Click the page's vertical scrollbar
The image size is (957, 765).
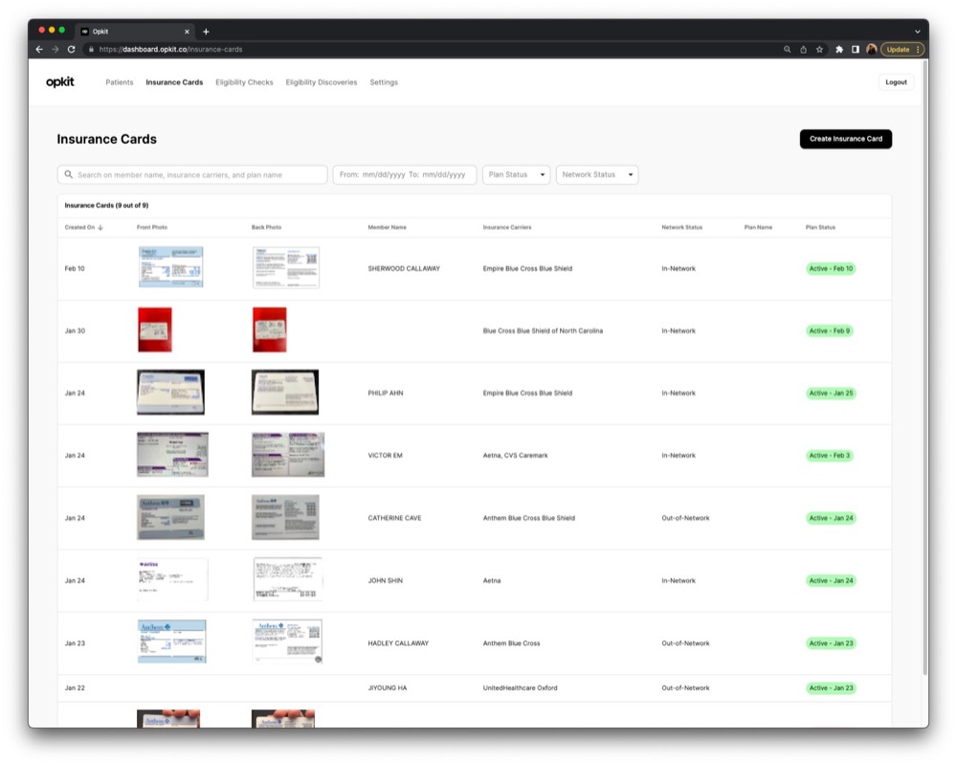[x=925, y=367]
